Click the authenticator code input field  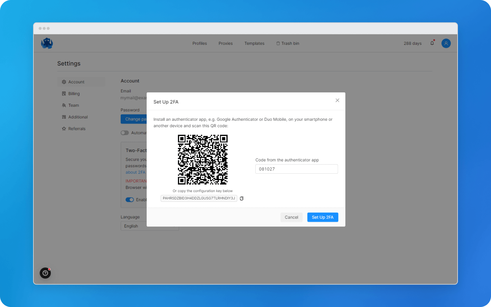point(296,169)
